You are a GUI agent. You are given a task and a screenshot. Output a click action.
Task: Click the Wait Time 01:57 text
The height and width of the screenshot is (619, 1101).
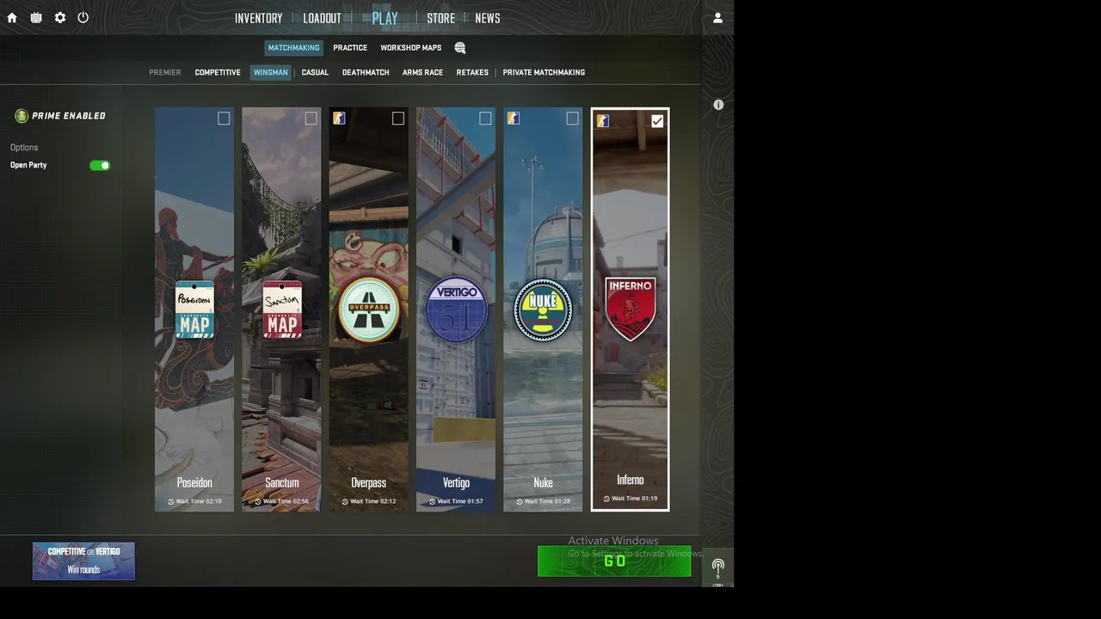(460, 501)
